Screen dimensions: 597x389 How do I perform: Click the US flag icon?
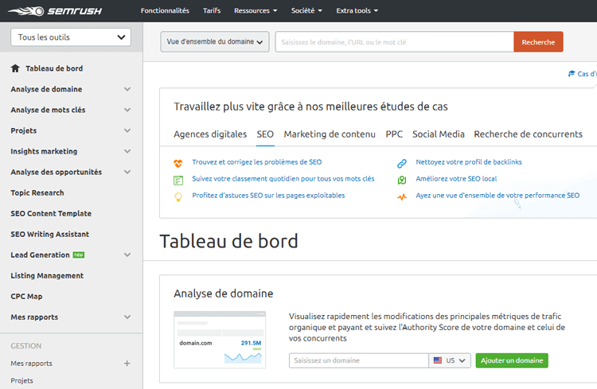pos(438,360)
